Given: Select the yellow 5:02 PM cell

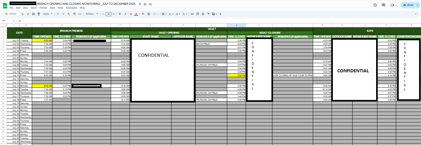Looking at the screenshot, I should (x=236, y=75).
